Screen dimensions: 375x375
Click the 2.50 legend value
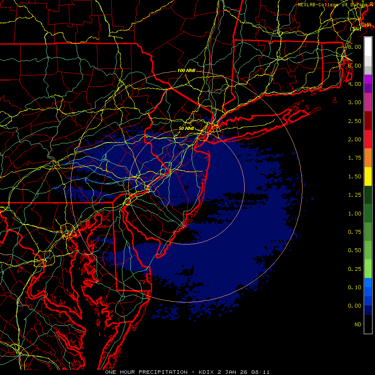355,121
